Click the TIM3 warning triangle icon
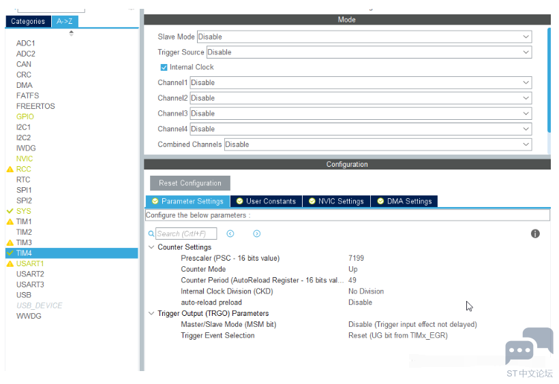Viewport: 559px width, 384px height. tap(10, 242)
